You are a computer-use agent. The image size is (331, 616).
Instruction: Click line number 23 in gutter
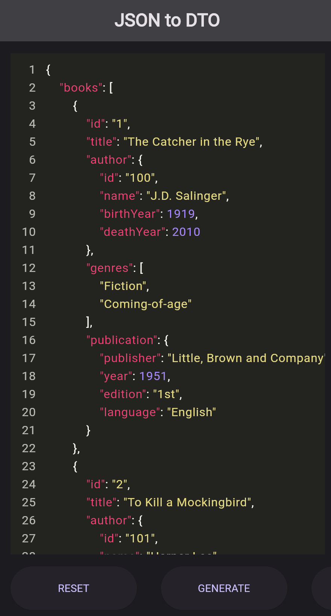pos(29,466)
